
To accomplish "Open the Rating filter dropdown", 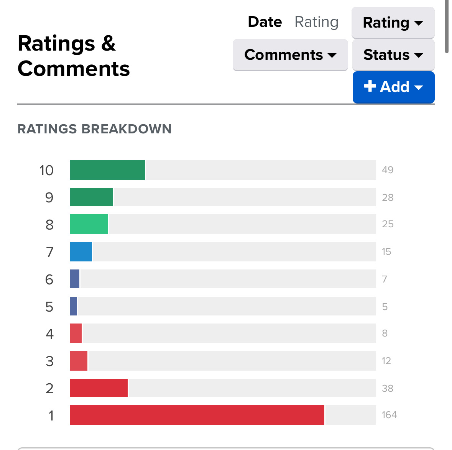I will pos(393,23).
